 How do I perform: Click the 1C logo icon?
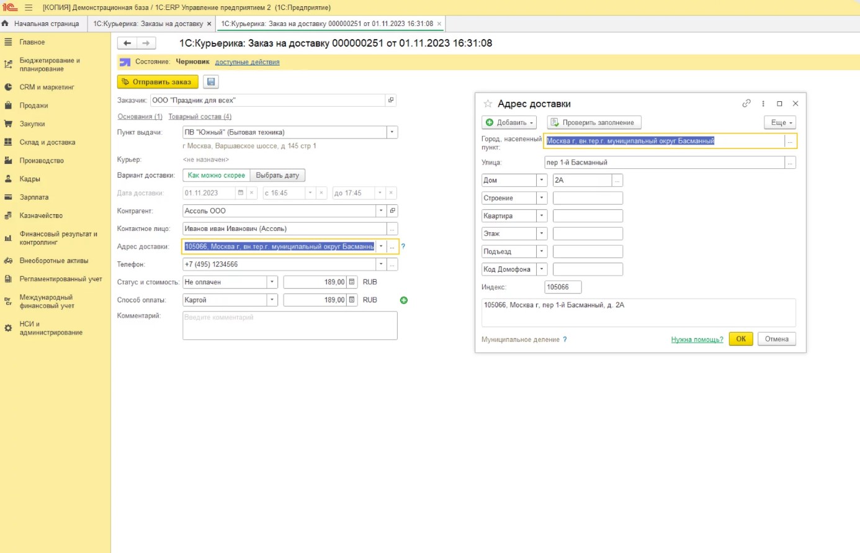point(10,7)
